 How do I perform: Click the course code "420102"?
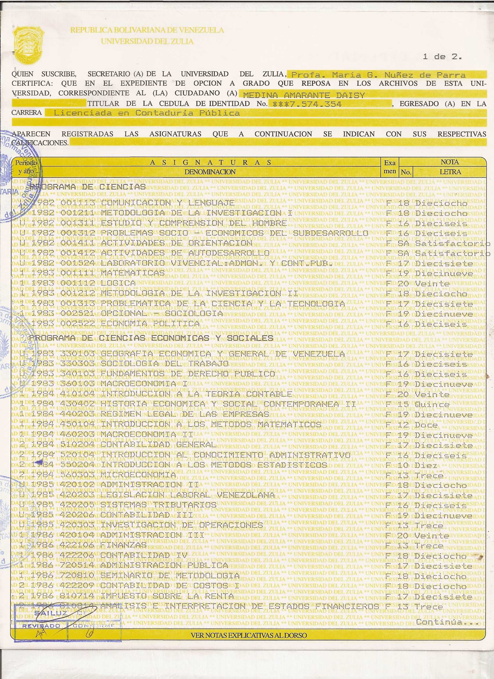[78, 485]
